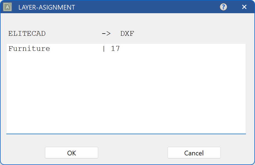Viewport: 255px width, 165px height.
Task: Click the help icon next to the close button
Action: (223, 7)
